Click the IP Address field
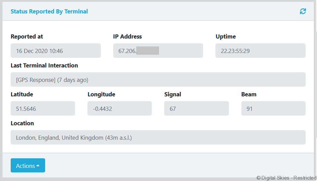The height and width of the screenshot is (181, 317). coord(158,51)
